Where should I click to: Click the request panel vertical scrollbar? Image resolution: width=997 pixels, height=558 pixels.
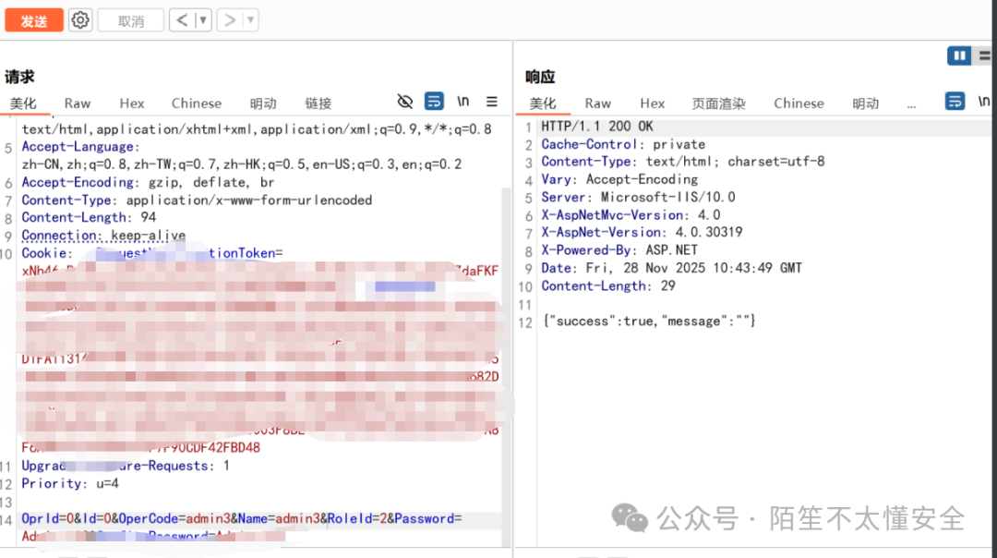506,366
